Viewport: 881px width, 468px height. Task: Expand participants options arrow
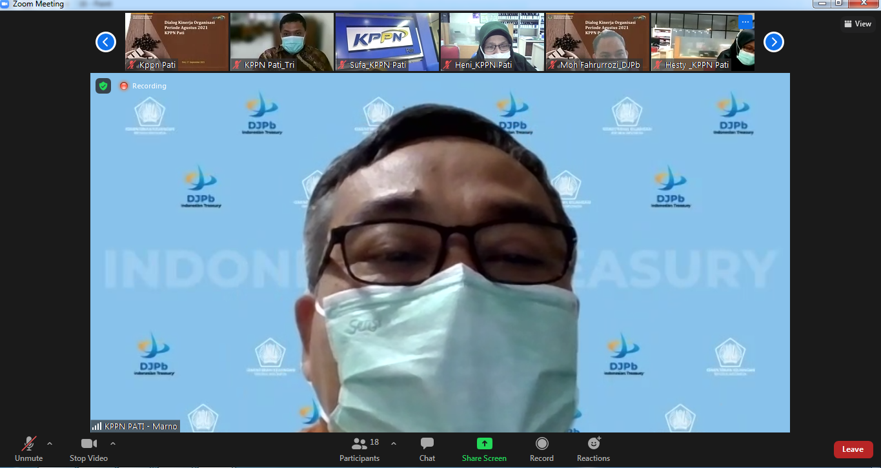pos(394,443)
